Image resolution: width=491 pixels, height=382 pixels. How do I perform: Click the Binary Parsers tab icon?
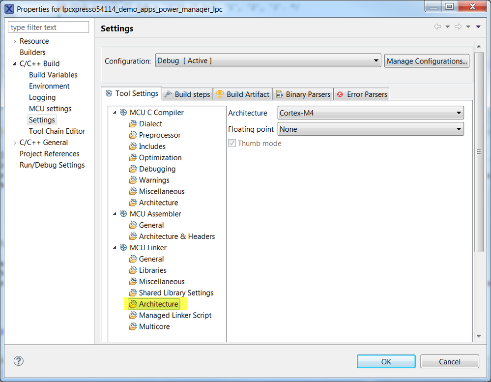pos(279,94)
